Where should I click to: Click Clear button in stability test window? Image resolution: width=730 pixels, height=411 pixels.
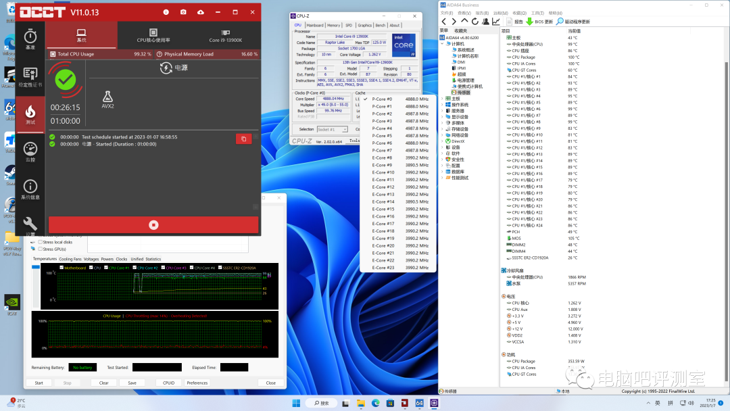pos(104,383)
